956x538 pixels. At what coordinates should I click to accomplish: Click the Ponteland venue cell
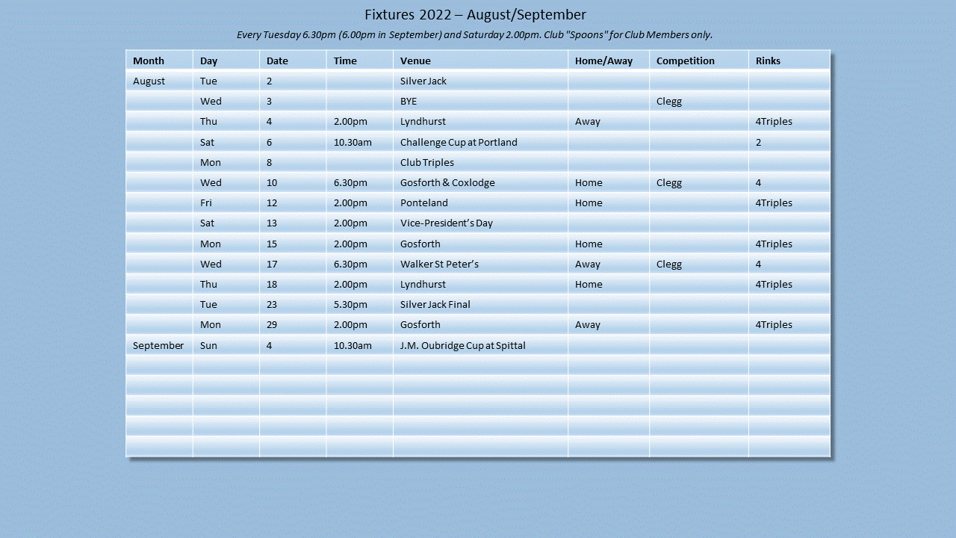424,202
